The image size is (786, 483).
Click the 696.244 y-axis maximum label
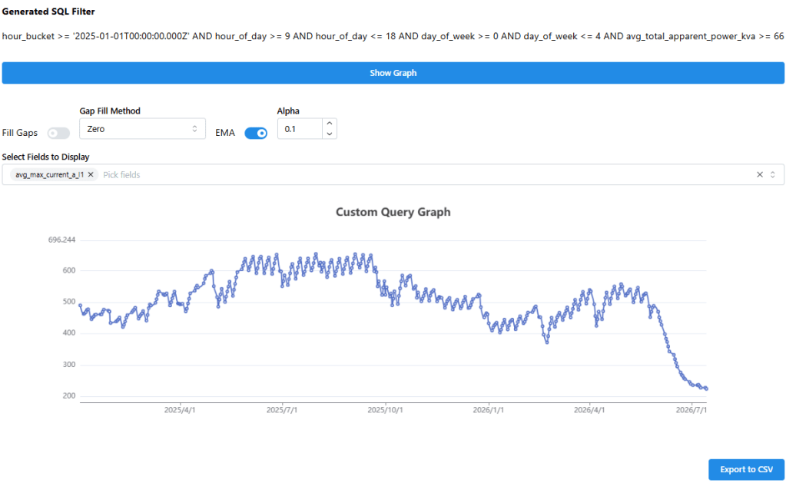[61, 240]
